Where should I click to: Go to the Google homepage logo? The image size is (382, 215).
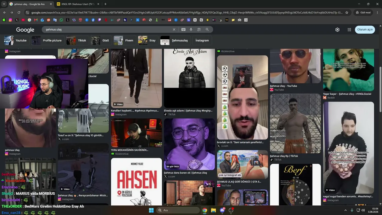click(x=25, y=30)
